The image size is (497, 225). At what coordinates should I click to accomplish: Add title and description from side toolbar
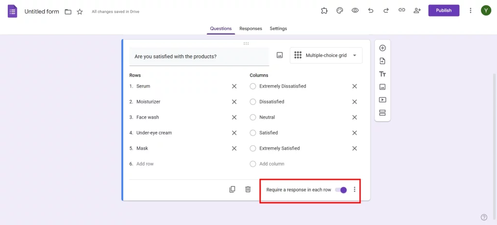pos(382,74)
